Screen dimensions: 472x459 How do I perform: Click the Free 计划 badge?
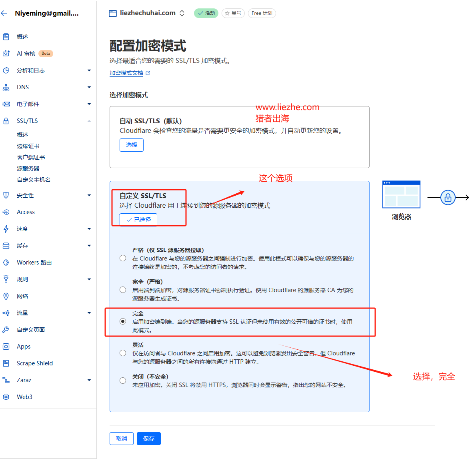262,13
